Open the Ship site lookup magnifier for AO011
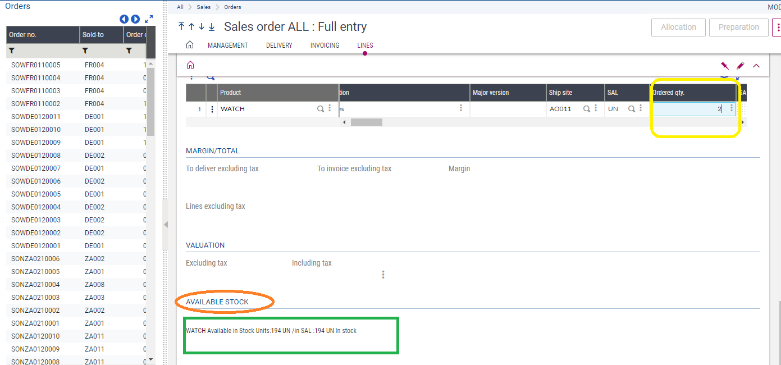781x365 pixels. click(x=586, y=108)
